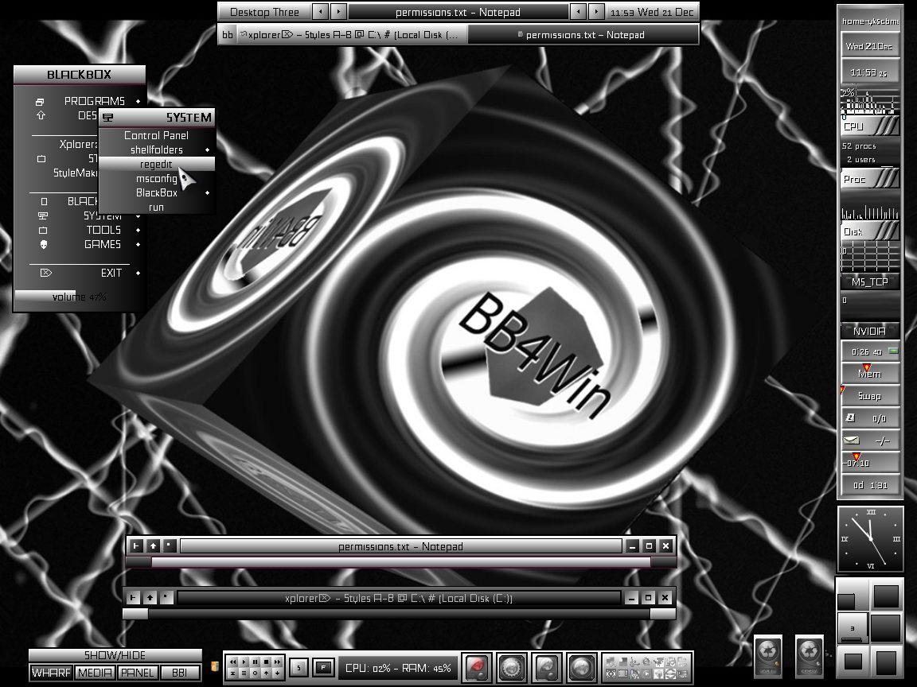Click the WHARF toggle button
The height and width of the screenshot is (687, 917).
coord(51,673)
